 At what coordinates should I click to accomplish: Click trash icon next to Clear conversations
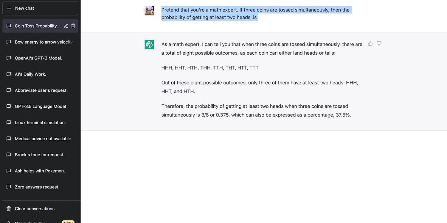pyautogui.click(x=9, y=209)
